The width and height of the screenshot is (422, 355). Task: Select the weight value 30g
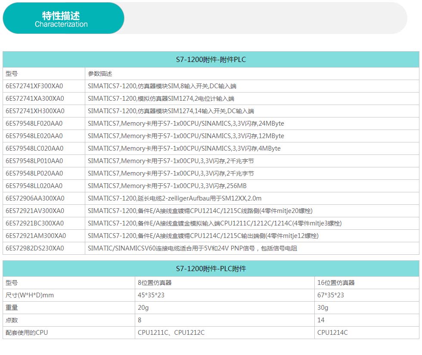tap(323, 308)
